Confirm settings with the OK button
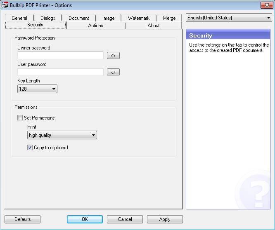This screenshot has height=230, width=275. pyautogui.click(x=85, y=219)
